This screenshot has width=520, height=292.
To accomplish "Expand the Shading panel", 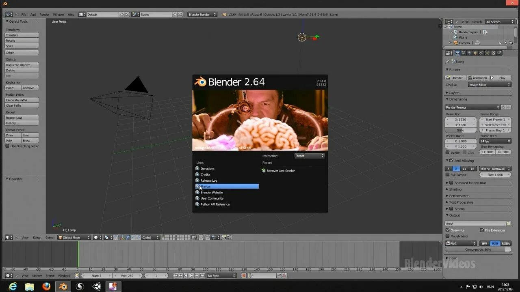I will tap(455, 189).
